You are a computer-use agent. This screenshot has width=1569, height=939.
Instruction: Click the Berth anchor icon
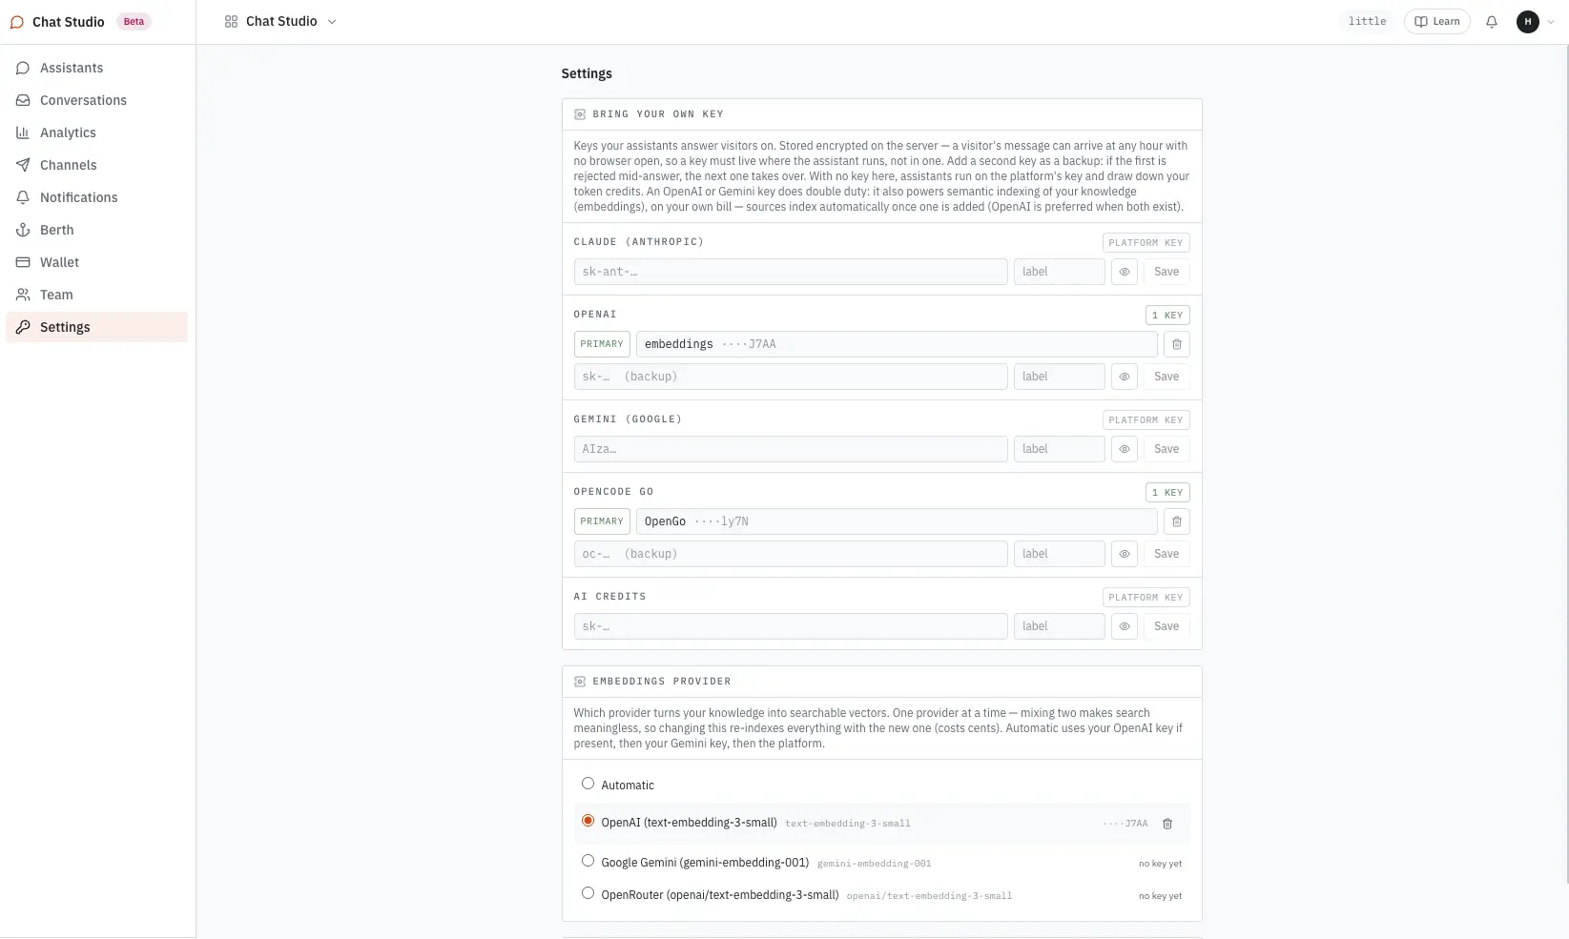(x=23, y=230)
